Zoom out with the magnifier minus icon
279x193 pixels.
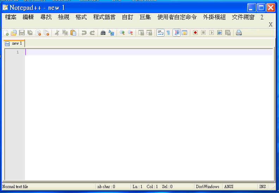(130, 33)
